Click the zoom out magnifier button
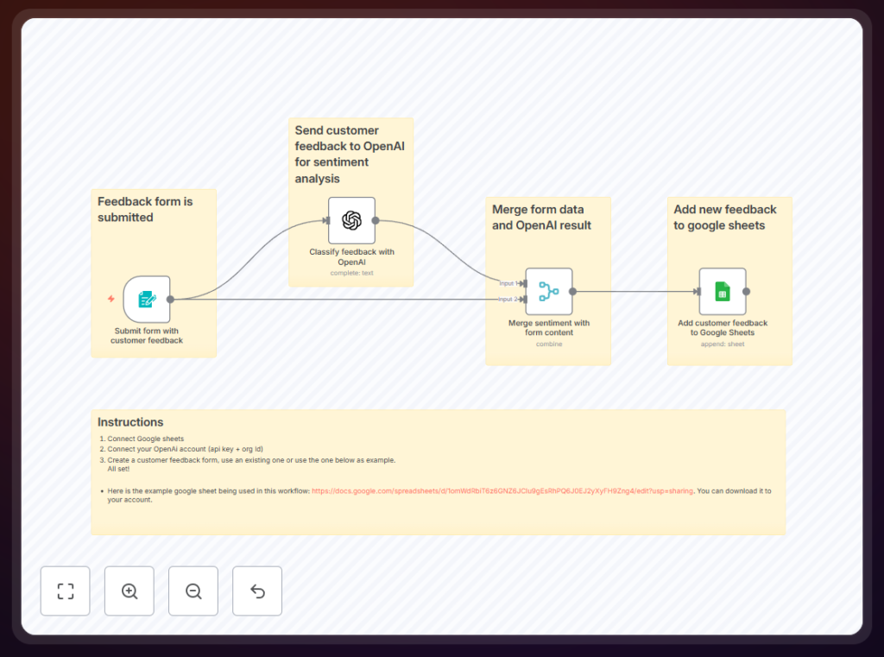Screen dimensions: 884x657 [193, 591]
